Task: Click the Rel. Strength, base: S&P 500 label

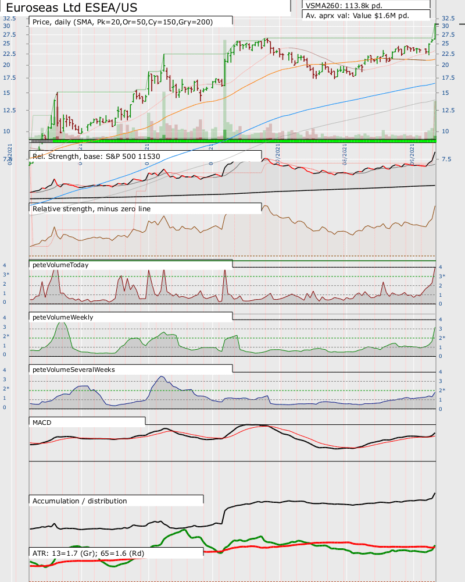Action: (96, 156)
